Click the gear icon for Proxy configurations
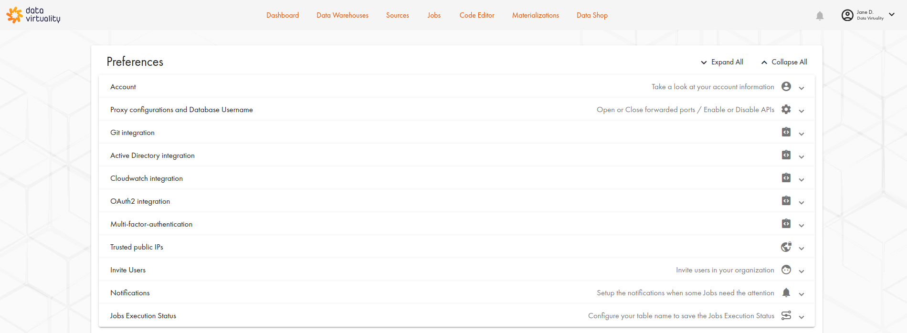The width and height of the screenshot is (907, 333). pyautogui.click(x=786, y=109)
